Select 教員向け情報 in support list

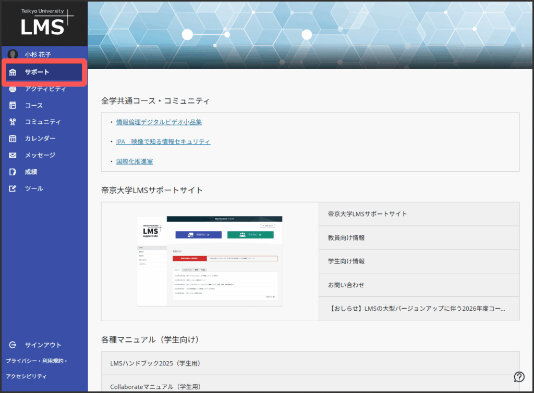346,237
